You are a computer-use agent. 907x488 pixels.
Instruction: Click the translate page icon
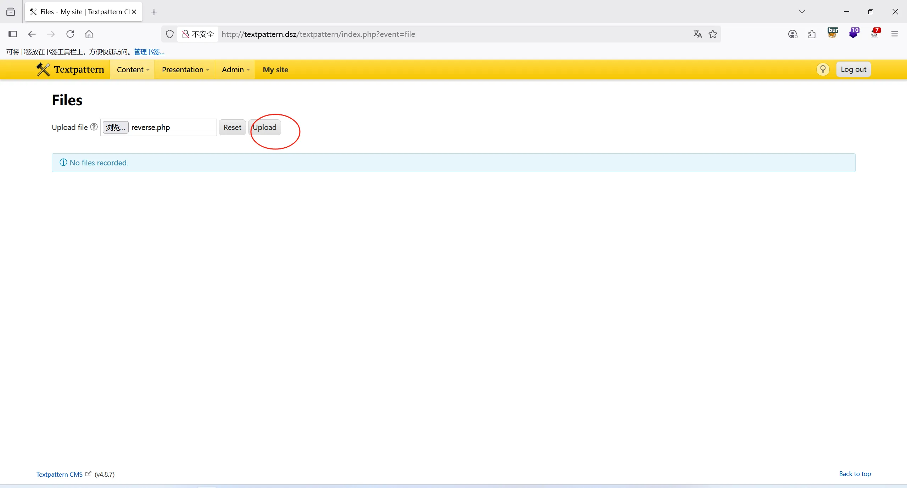[x=698, y=34]
